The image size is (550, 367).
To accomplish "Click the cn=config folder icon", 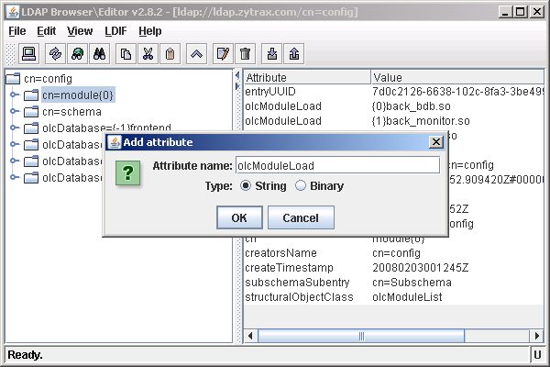I will [x=14, y=78].
